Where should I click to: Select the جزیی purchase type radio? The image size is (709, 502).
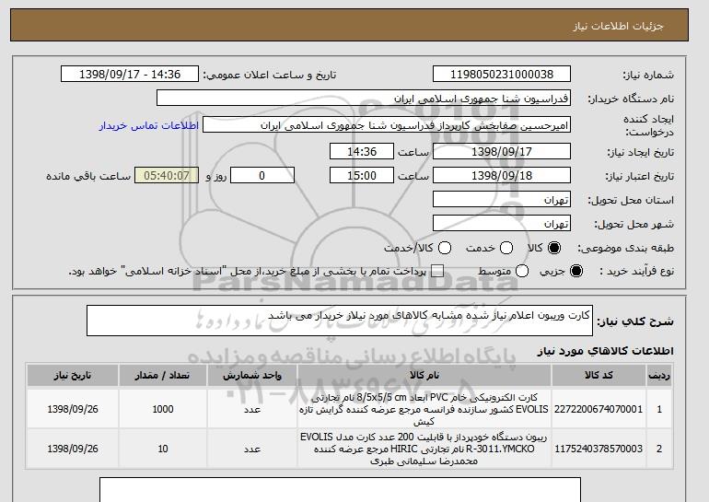click(576, 272)
